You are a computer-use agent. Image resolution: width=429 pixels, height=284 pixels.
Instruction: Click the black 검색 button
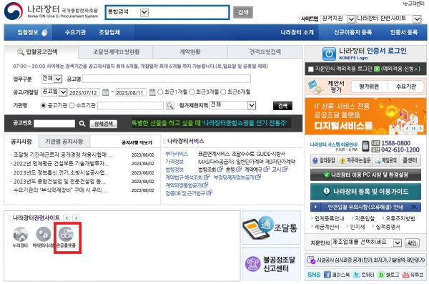click(x=282, y=106)
